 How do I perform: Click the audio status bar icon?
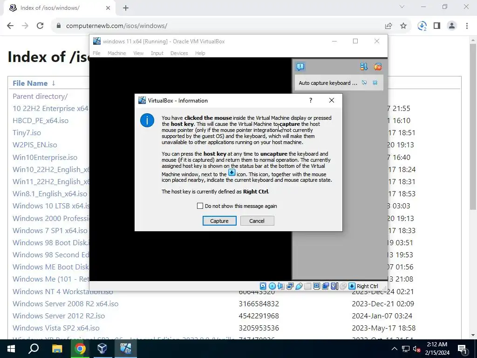[x=281, y=286]
